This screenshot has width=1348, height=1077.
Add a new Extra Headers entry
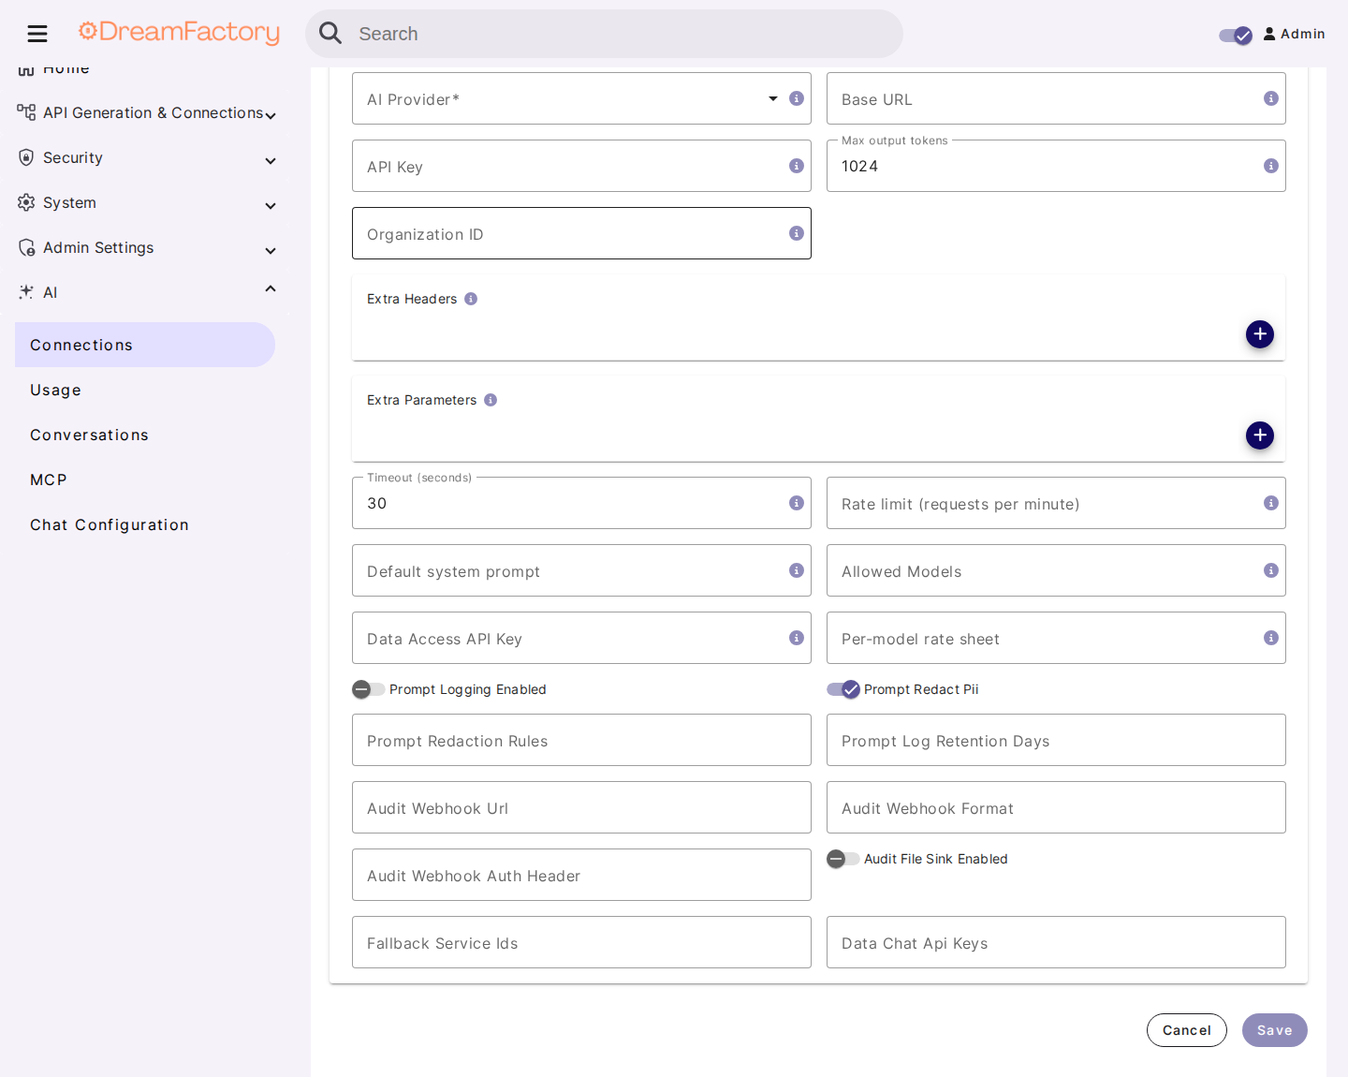1260,334
